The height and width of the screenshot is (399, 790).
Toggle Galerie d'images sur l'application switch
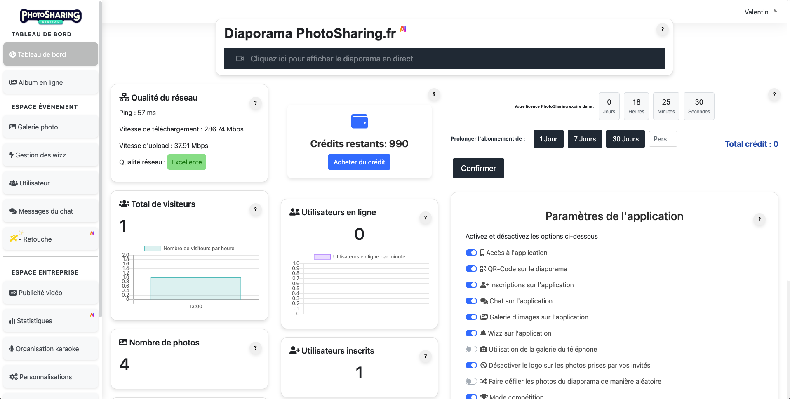(x=471, y=317)
